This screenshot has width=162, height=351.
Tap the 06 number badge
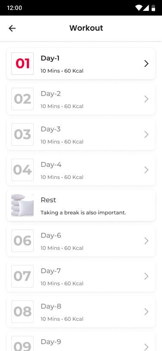pos(22,241)
